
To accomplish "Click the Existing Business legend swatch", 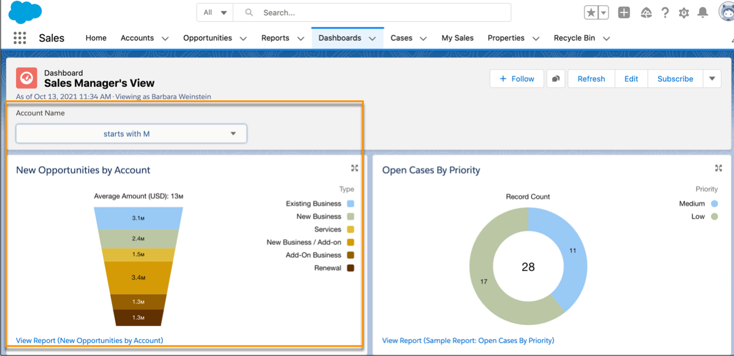I will [350, 204].
